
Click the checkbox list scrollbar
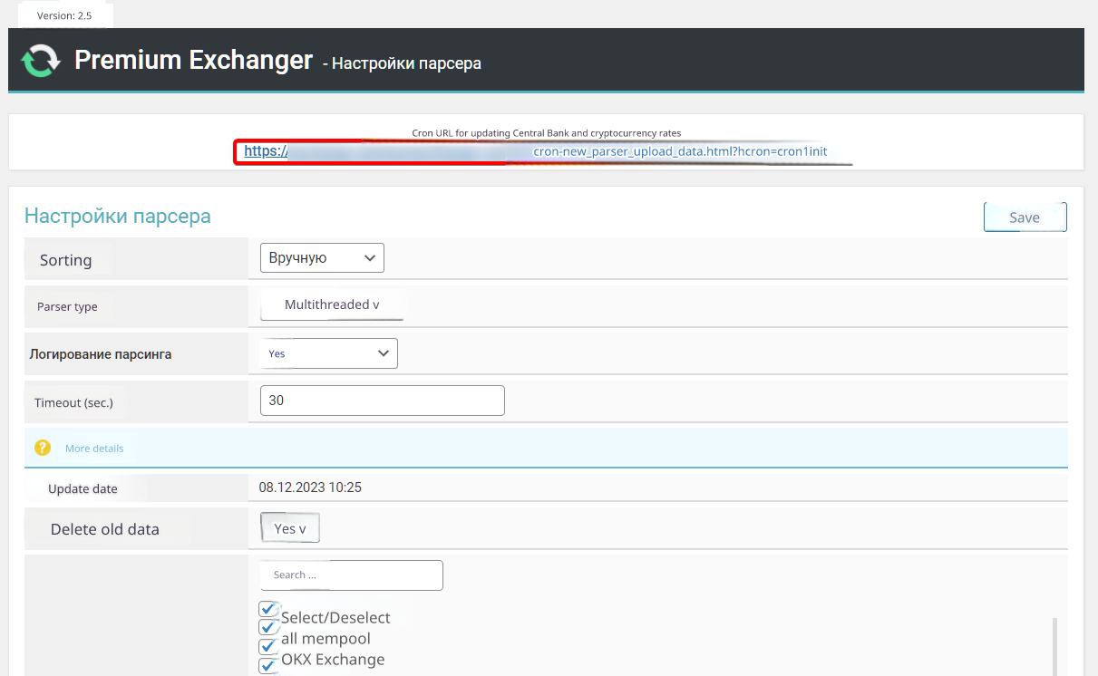(1054, 645)
